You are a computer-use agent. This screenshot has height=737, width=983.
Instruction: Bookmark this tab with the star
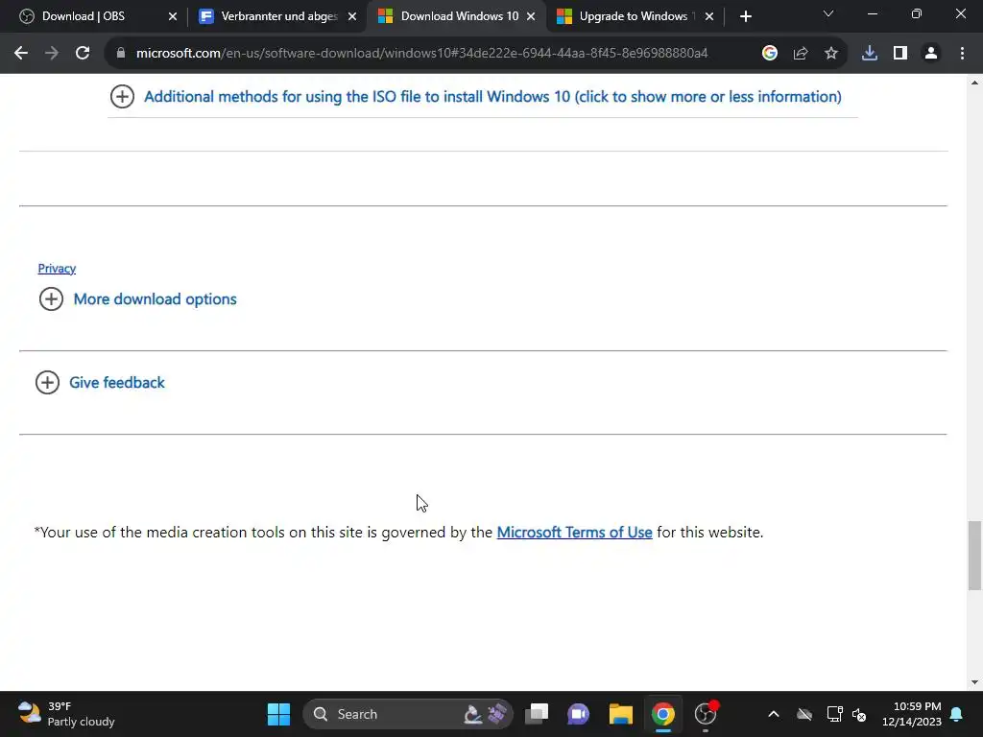pos(830,54)
